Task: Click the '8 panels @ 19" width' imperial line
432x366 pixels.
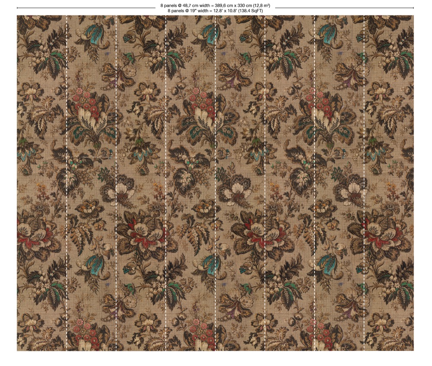Action: coord(215,11)
